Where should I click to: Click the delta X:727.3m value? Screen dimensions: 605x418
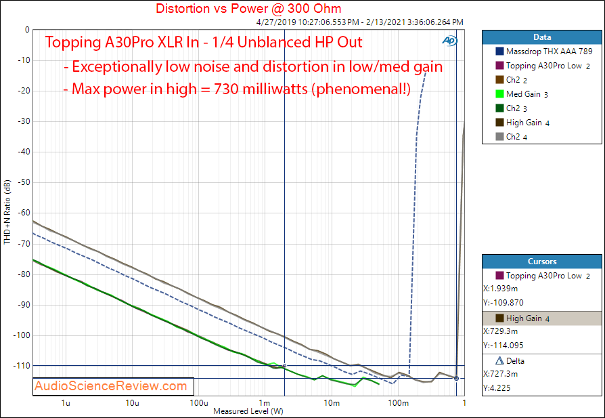(x=500, y=374)
